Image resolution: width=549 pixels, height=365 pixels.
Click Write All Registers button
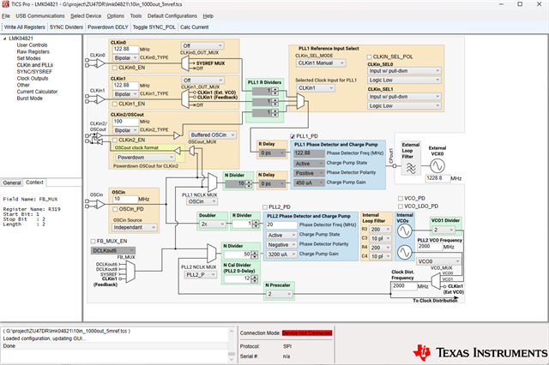click(x=25, y=27)
